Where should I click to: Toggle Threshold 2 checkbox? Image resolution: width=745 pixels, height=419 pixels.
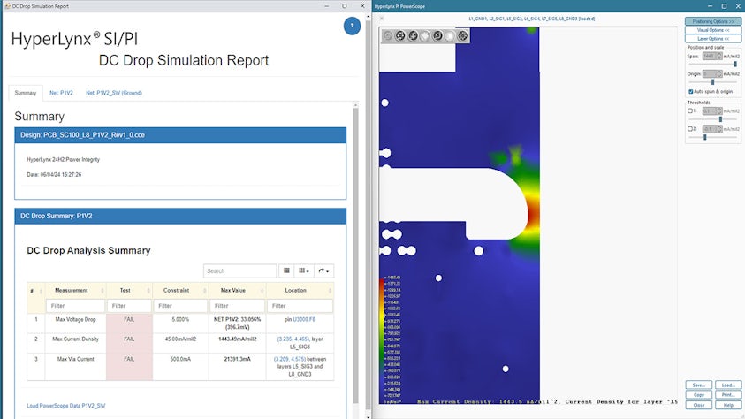(690, 129)
